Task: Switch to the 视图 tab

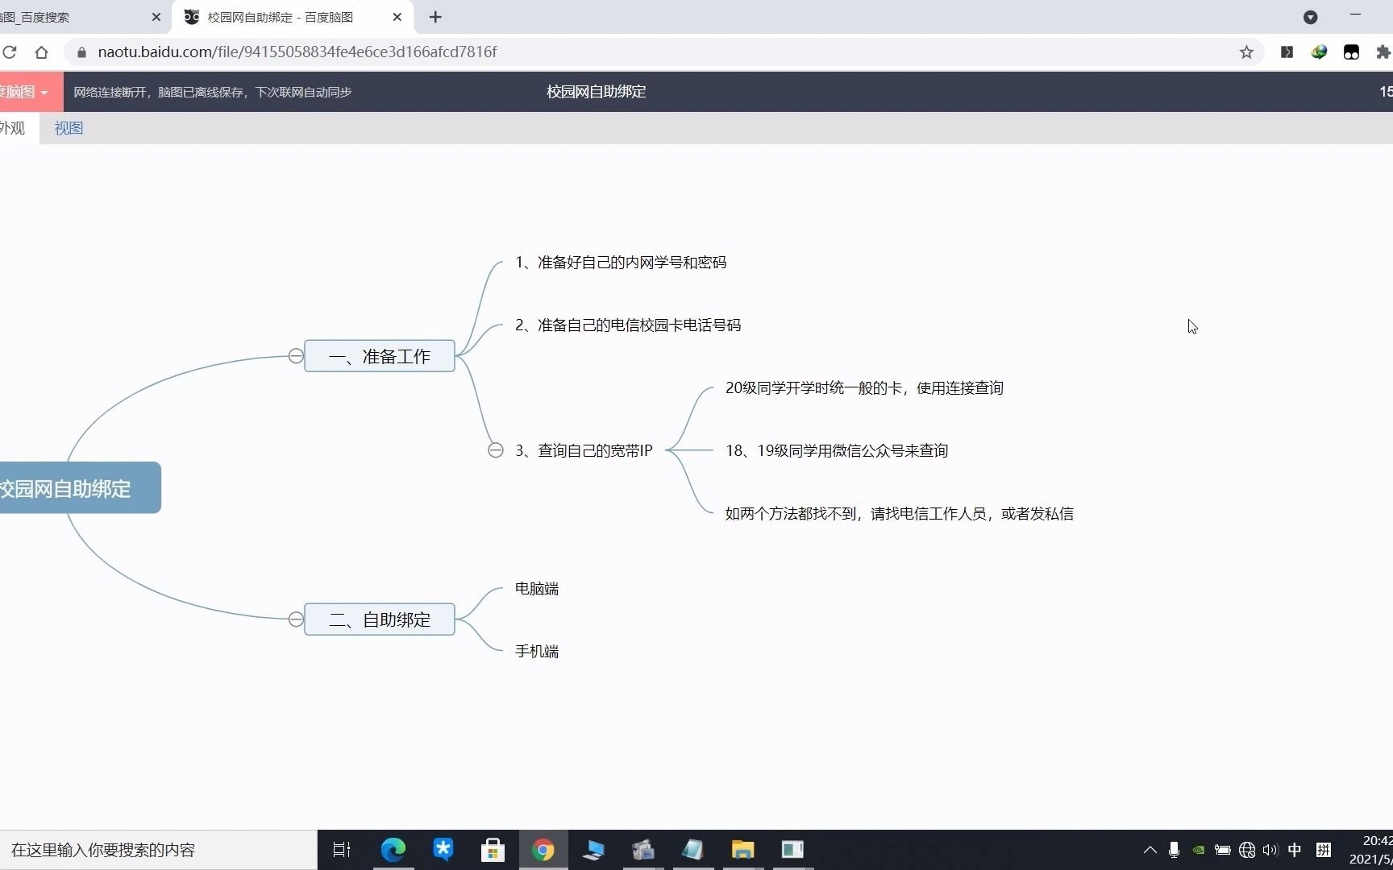Action: [x=69, y=128]
